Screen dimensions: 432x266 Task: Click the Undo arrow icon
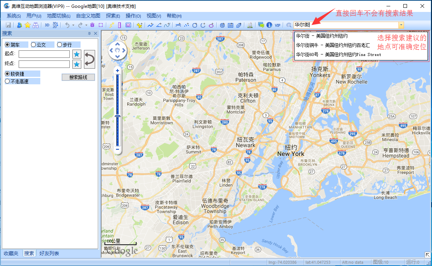tap(67, 25)
